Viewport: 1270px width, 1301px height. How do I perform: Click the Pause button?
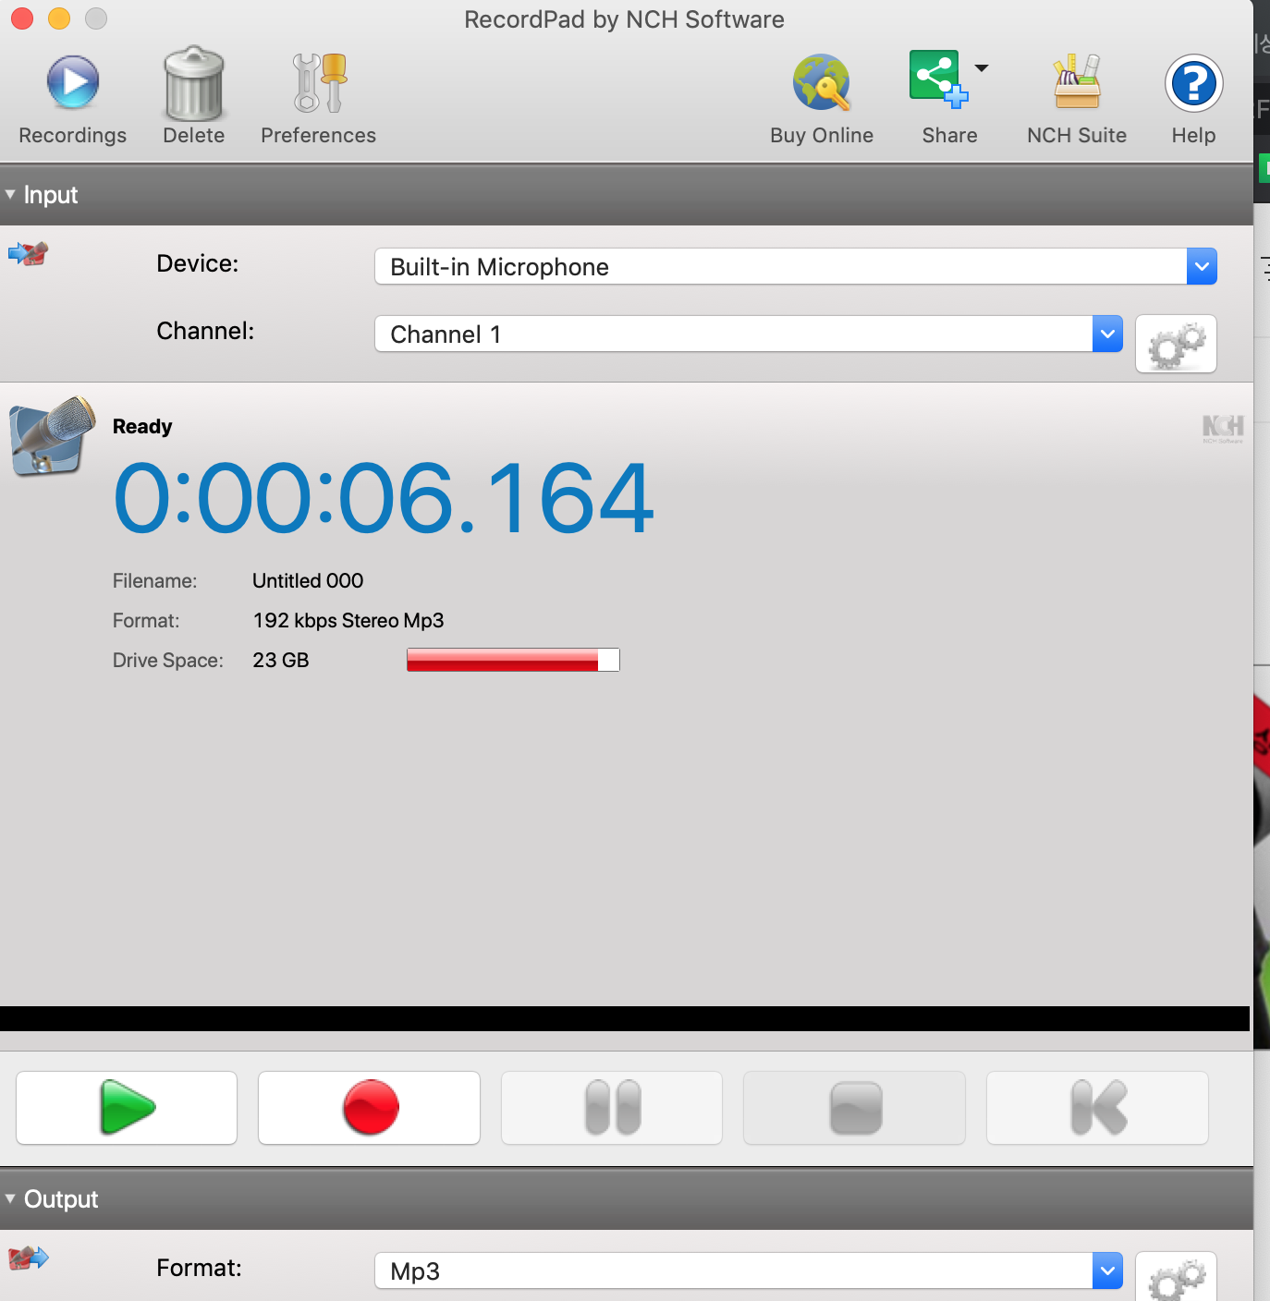pyautogui.click(x=612, y=1108)
